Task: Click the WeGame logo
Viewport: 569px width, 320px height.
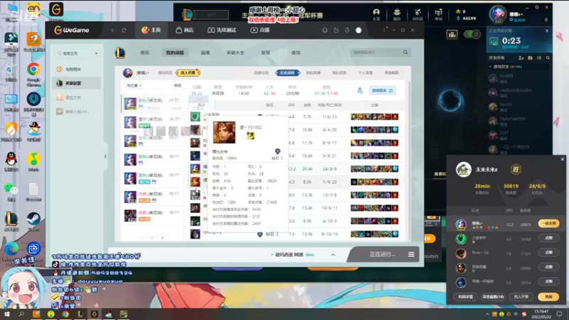Action: (x=72, y=30)
